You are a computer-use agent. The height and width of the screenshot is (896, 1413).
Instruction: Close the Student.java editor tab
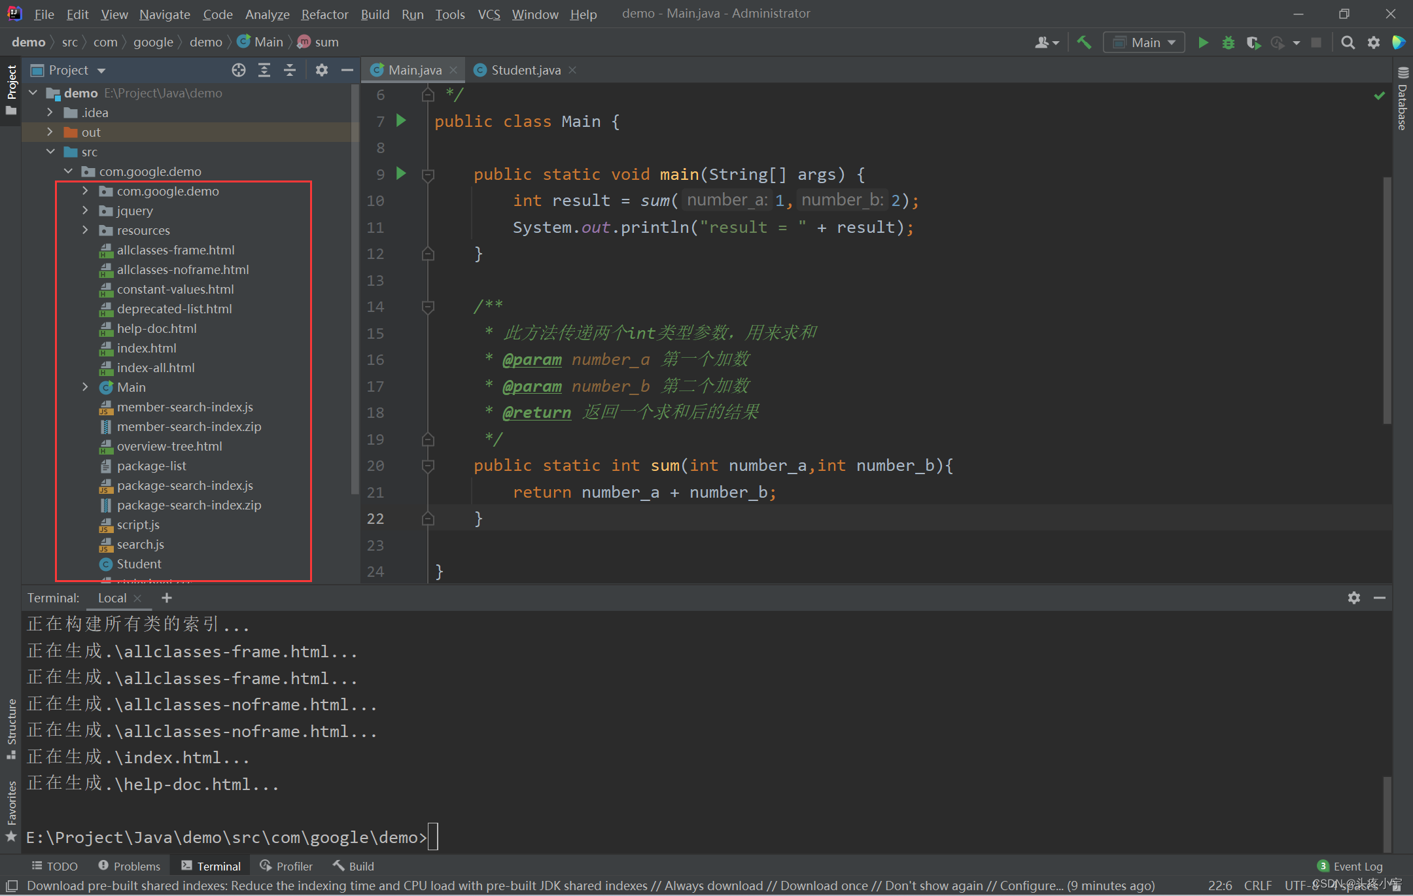coord(572,70)
